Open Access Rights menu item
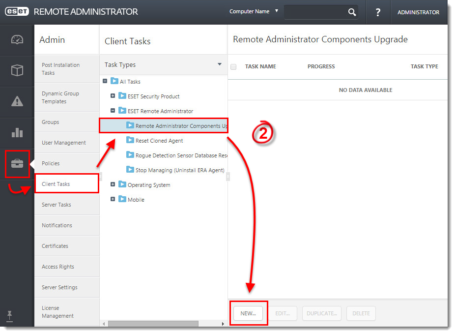The width and height of the screenshot is (455, 334). [x=67, y=266]
